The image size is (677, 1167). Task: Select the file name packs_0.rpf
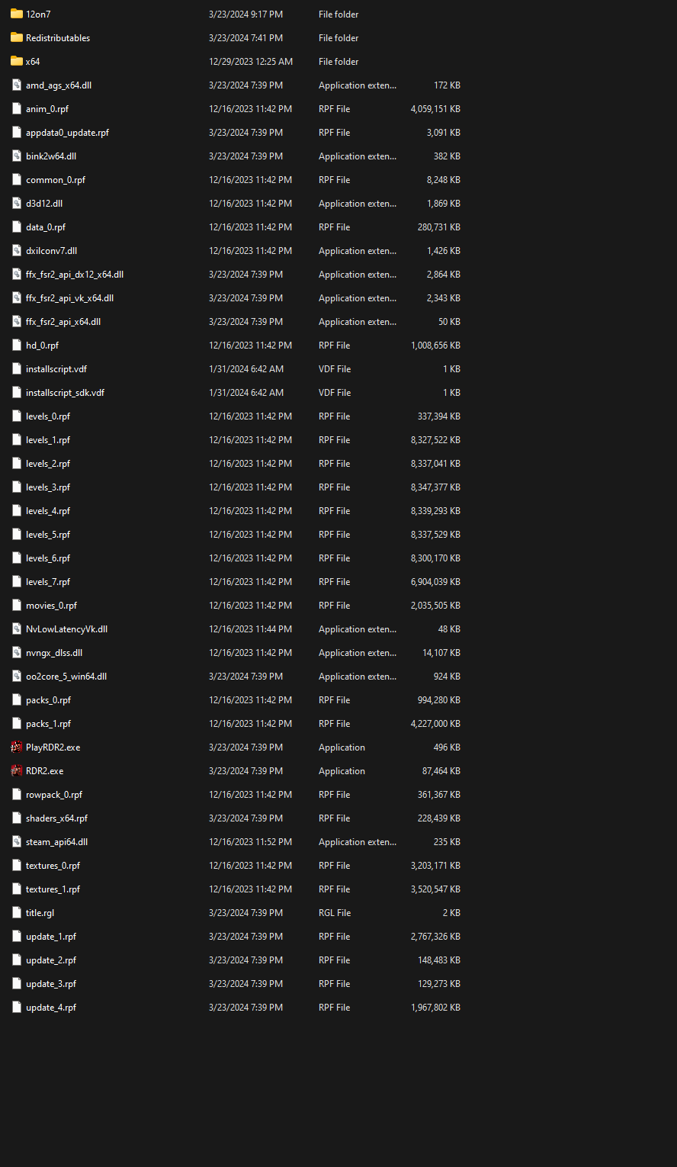[48, 700]
